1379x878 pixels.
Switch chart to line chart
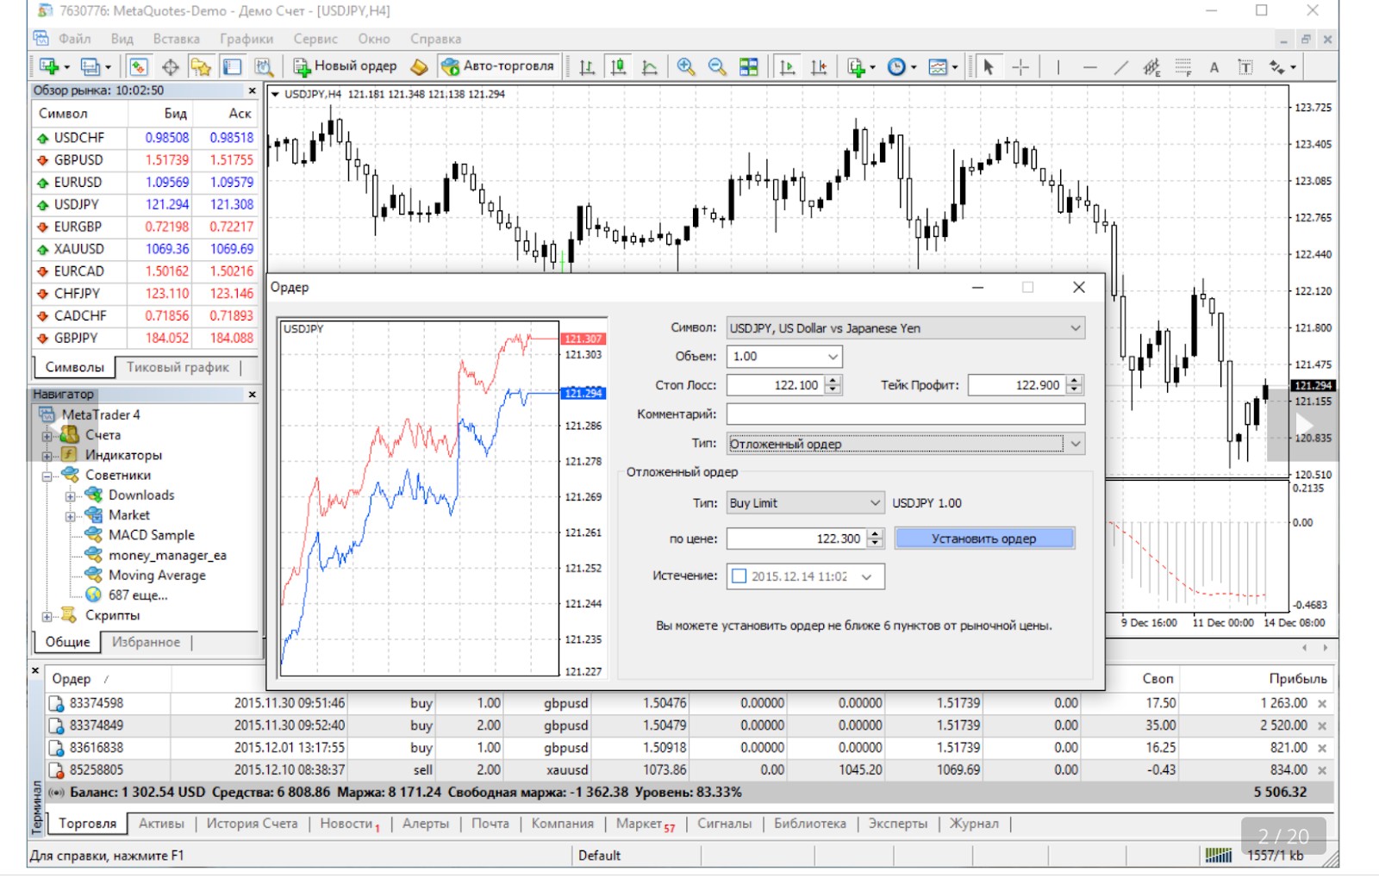pos(650,66)
